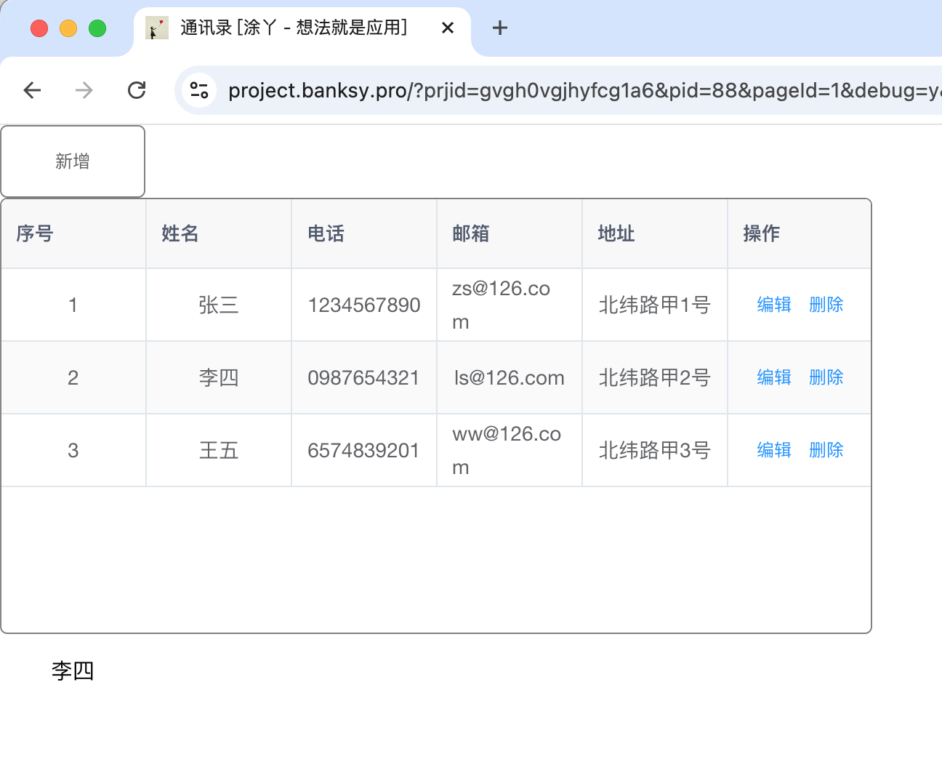Click the 操作 column header
This screenshot has height=762, width=942.
800,233
